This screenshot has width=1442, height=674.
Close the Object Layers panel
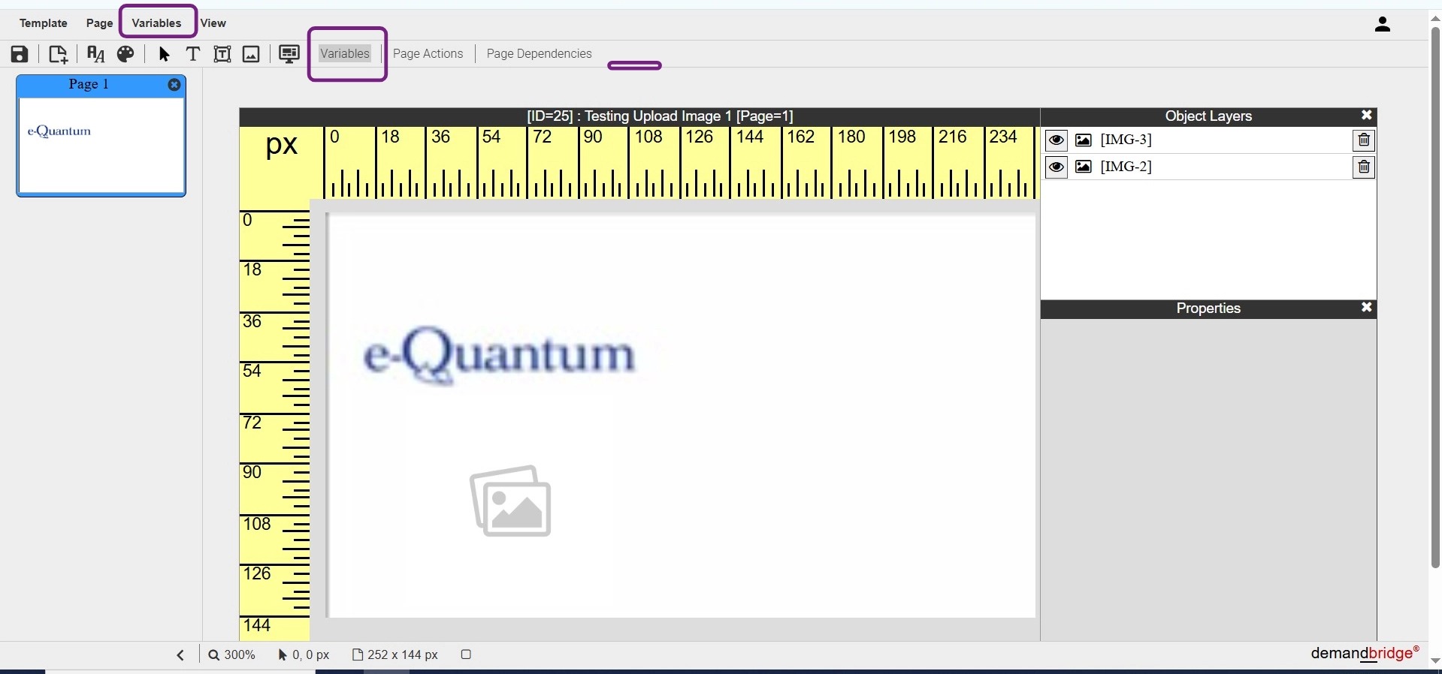1367,116
